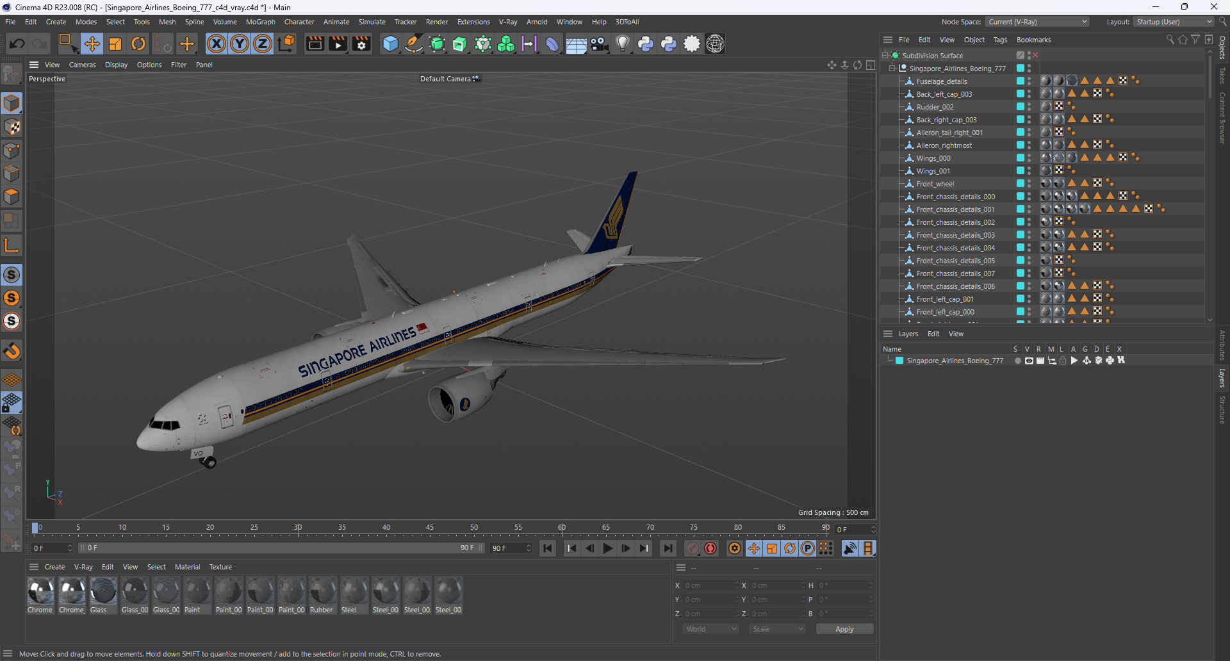Viewport: 1230px width, 661px height.
Task: Select Front_wheel object
Action: [935, 184]
